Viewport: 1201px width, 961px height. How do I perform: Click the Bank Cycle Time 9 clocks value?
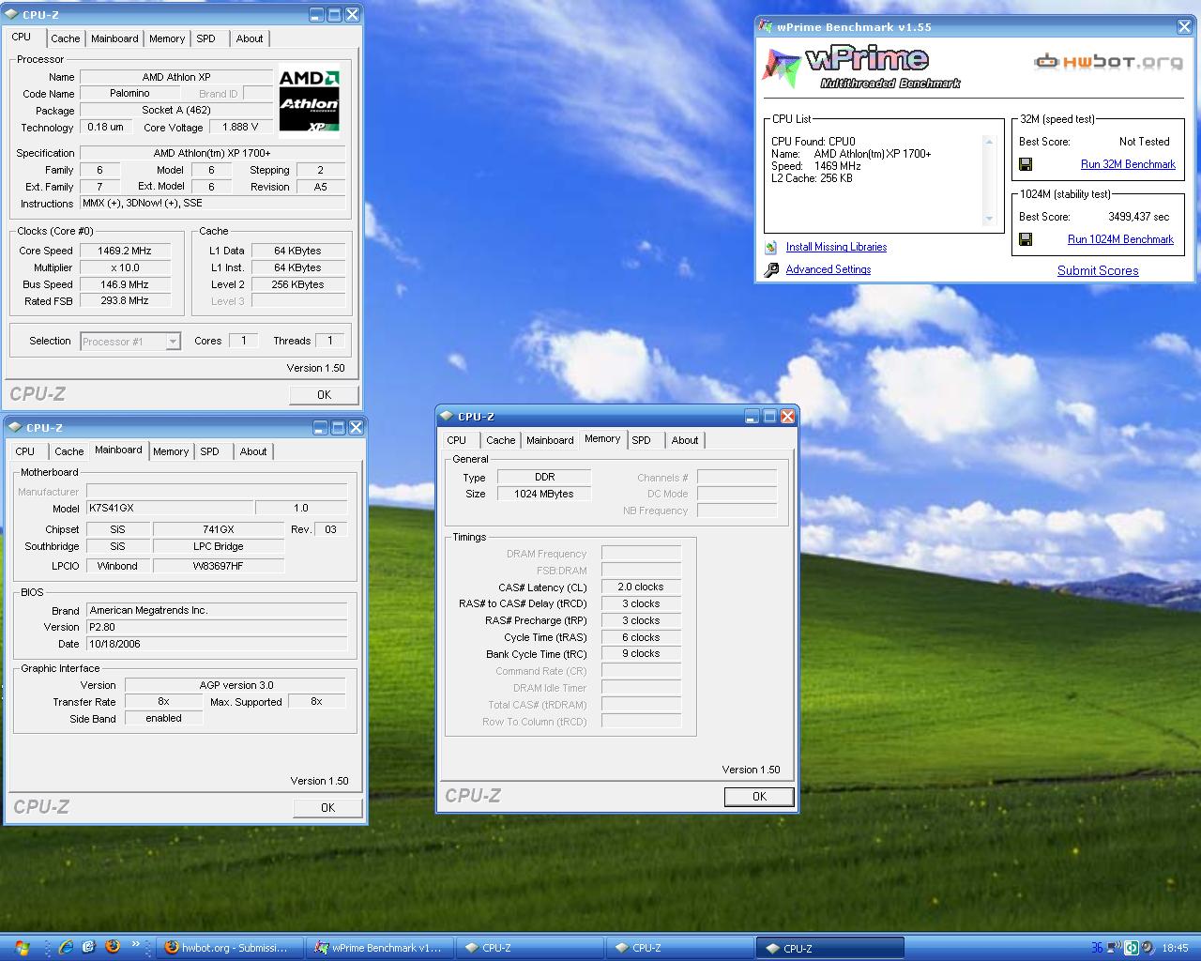click(641, 654)
